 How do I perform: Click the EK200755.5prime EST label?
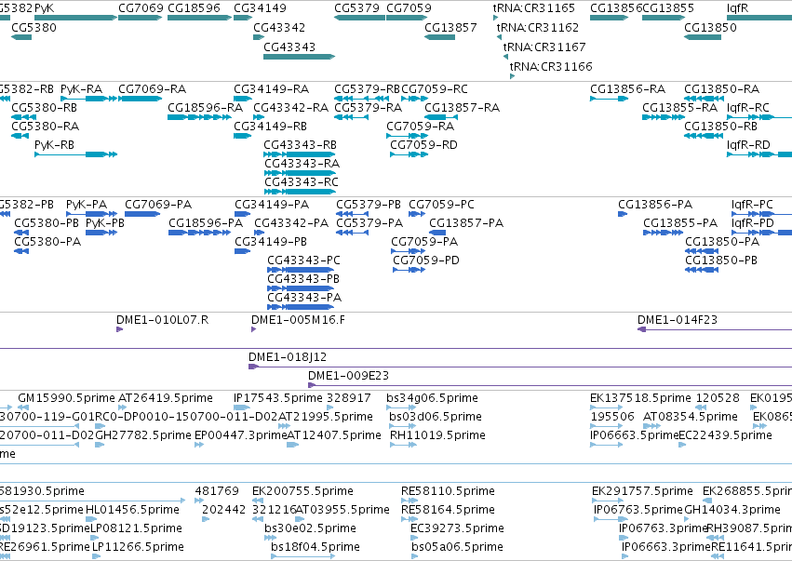point(302,491)
